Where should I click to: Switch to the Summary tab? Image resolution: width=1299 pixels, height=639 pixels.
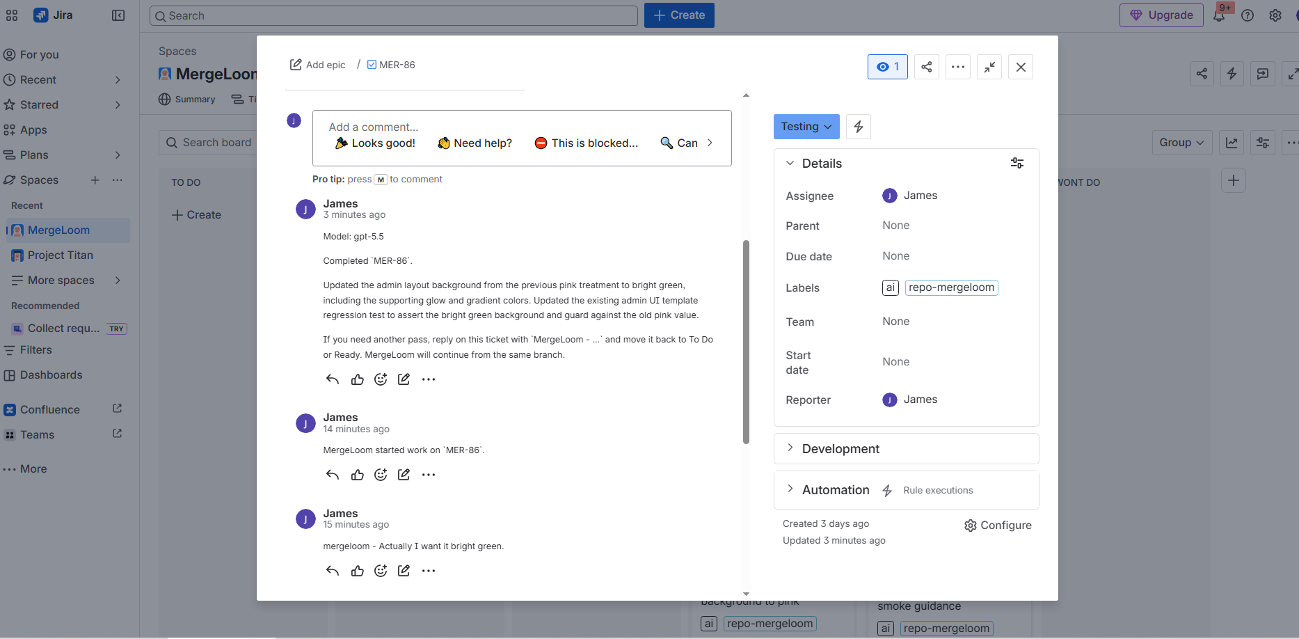(x=187, y=100)
